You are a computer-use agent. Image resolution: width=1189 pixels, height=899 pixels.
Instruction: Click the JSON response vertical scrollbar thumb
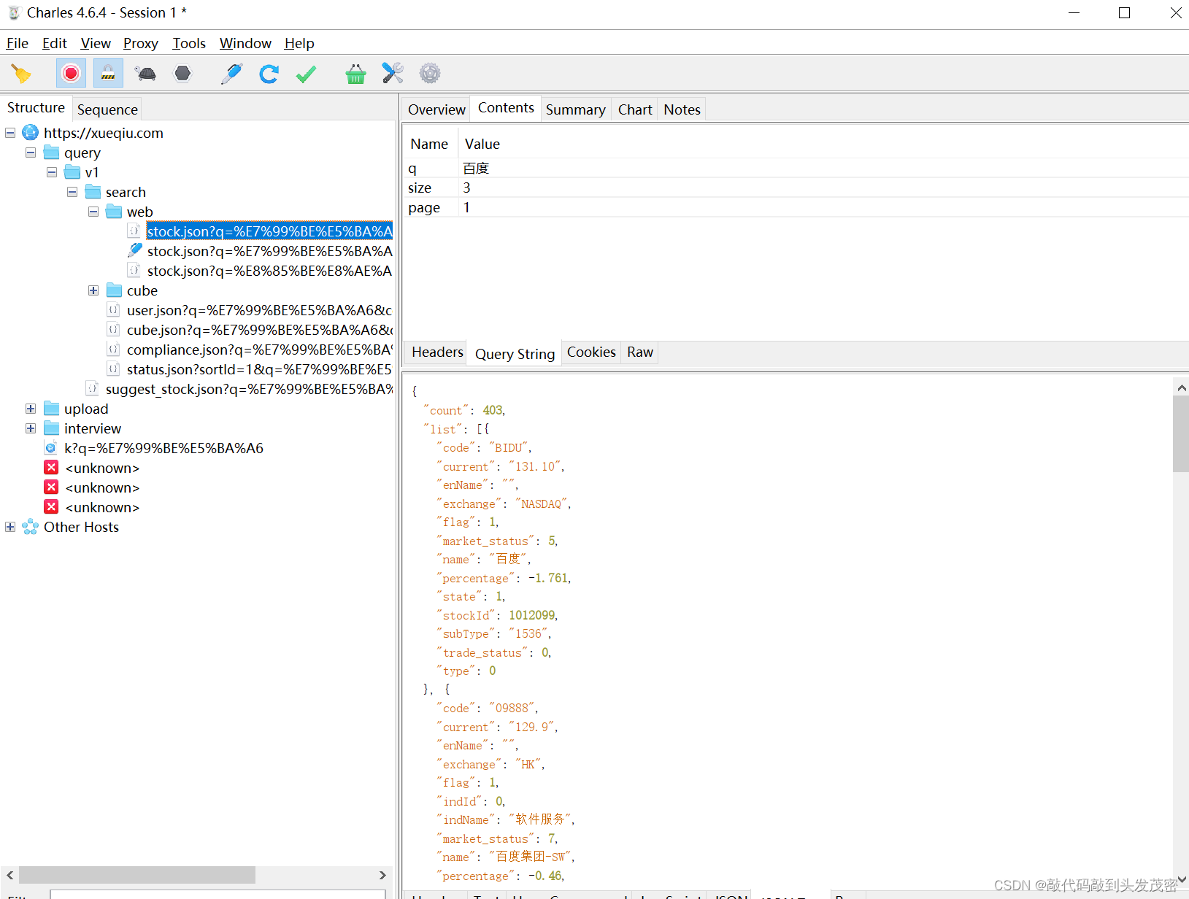click(1180, 435)
